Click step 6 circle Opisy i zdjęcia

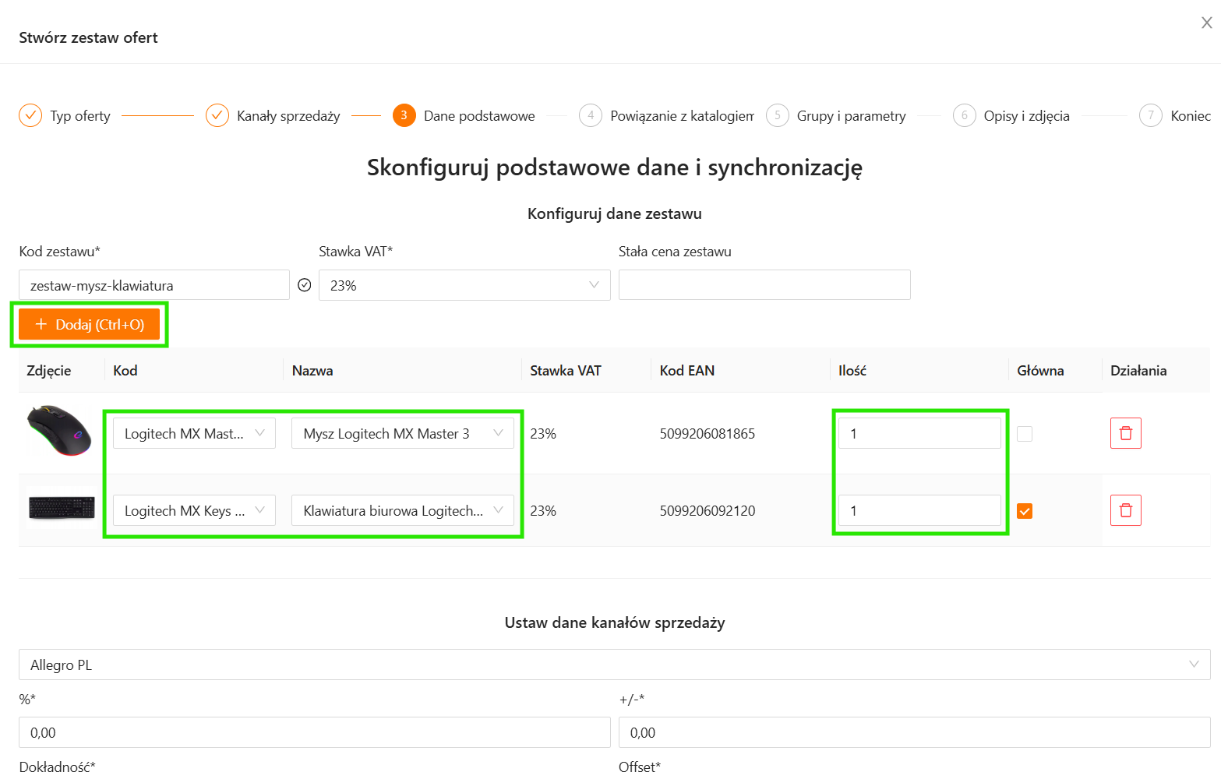coord(964,115)
